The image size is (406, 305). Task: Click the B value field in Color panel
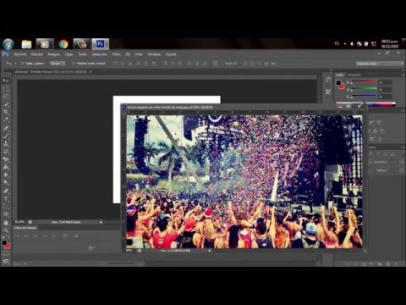click(x=385, y=97)
